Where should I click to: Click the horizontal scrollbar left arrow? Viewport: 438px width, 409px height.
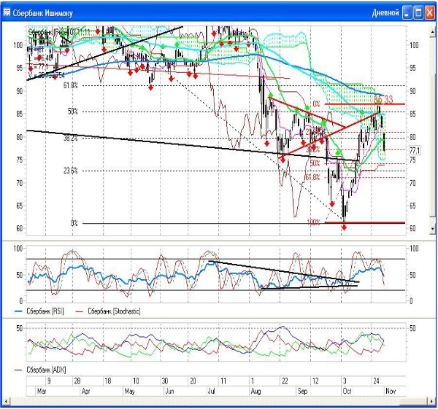(x=7, y=402)
